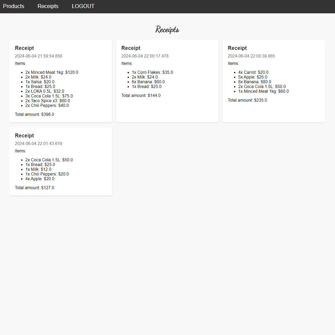Click the Total amount: $396.0 line
Screen dimensions: 335x335
pos(35,115)
